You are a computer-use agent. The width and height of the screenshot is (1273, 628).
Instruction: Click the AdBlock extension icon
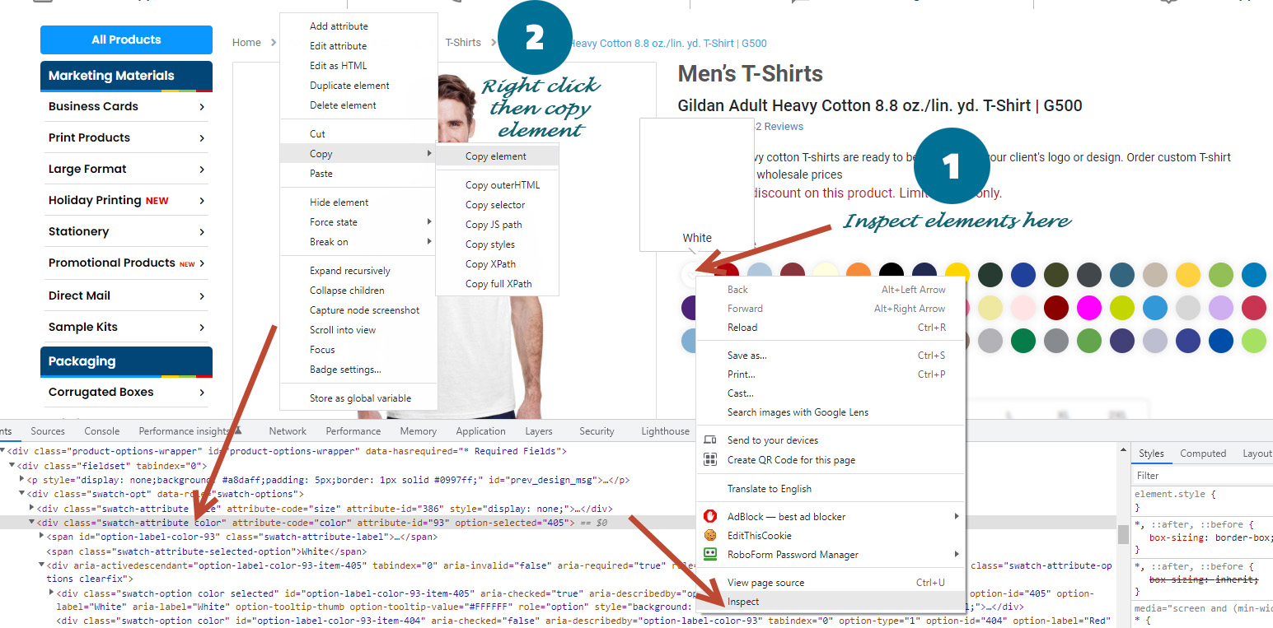[x=710, y=516]
